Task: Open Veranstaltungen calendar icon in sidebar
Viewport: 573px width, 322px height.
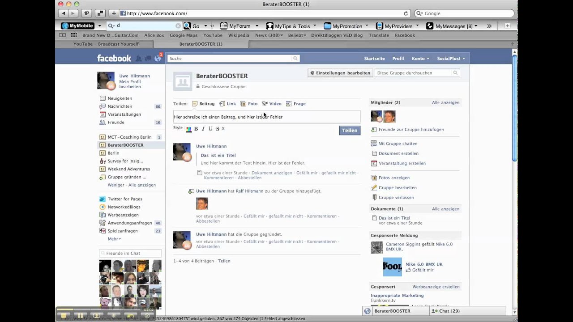Action: [103, 114]
